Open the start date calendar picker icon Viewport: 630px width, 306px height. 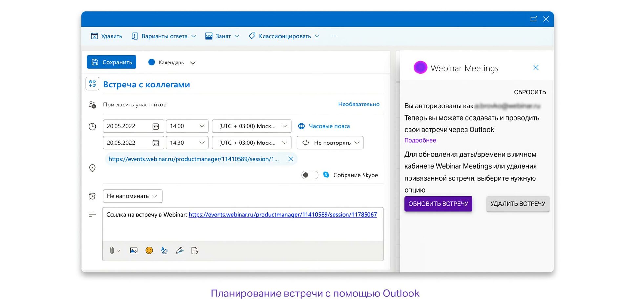point(156,126)
